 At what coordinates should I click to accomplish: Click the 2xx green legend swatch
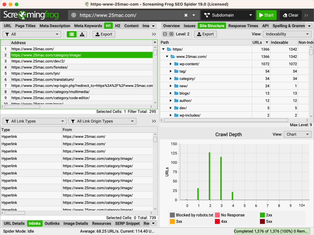[x=262, y=215]
